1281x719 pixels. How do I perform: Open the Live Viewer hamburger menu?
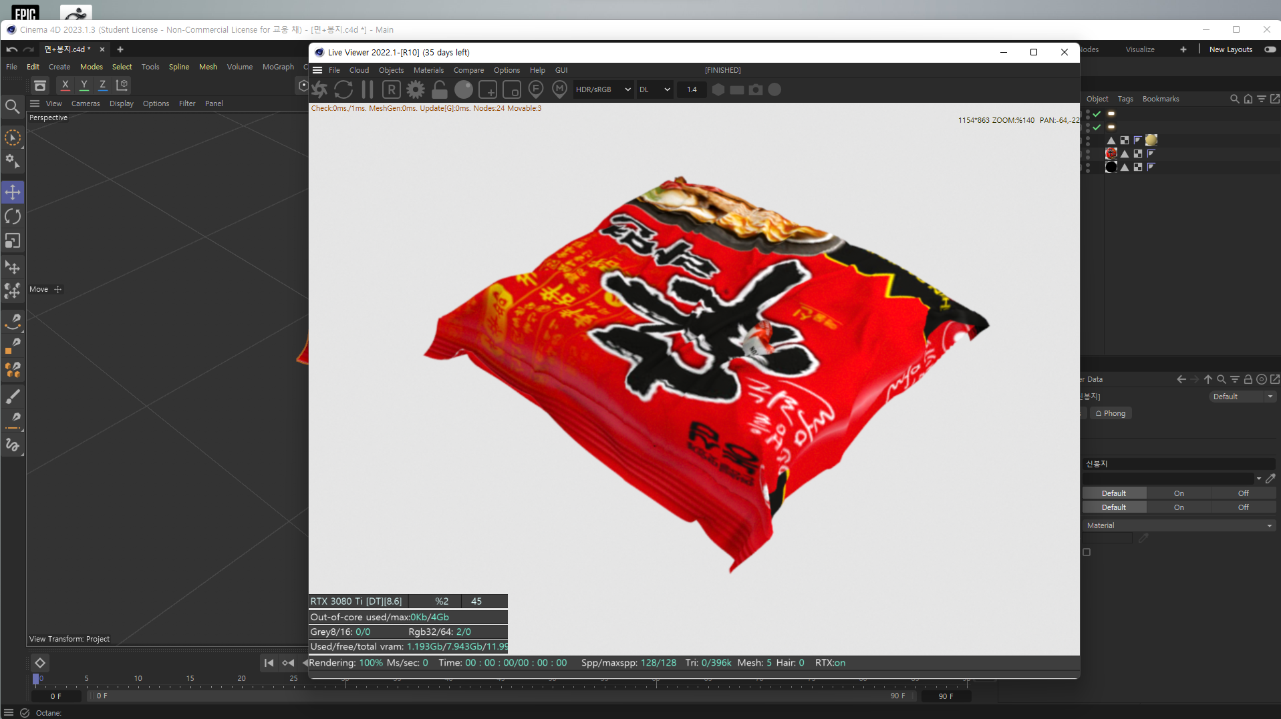(317, 70)
